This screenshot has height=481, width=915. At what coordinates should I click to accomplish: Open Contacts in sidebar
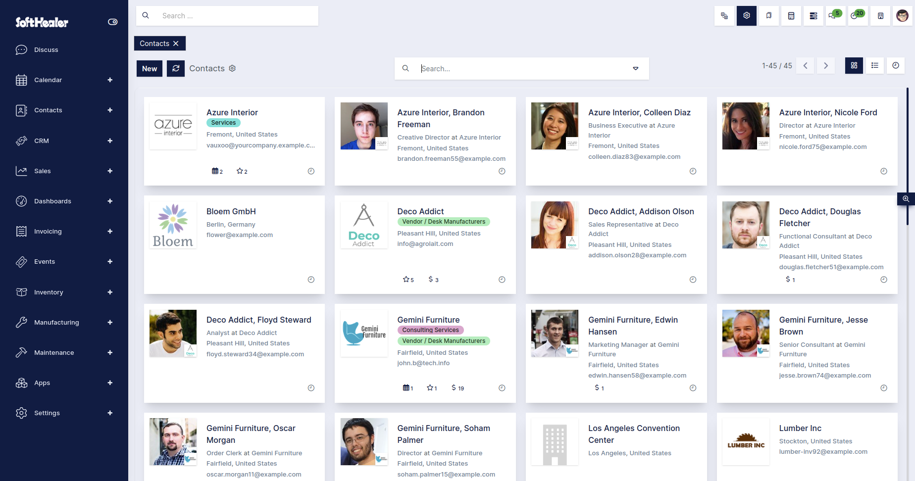pos(48,110)
